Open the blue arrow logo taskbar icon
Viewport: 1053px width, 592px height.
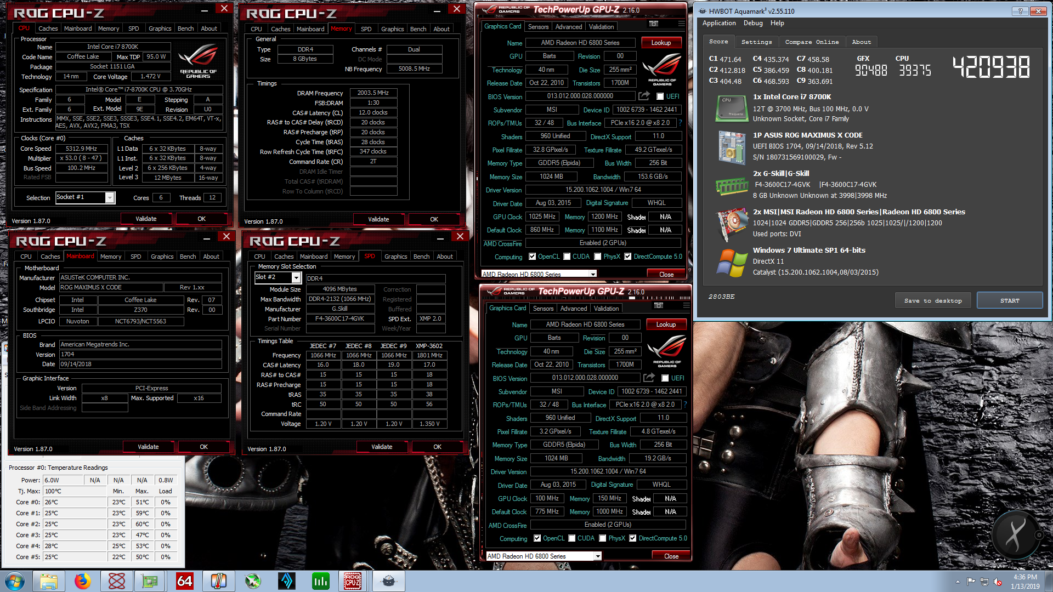286,581
